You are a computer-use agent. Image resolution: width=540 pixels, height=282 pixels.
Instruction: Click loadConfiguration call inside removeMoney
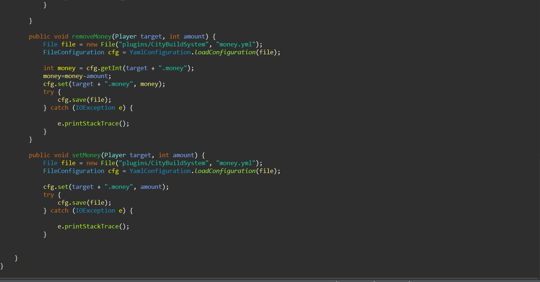225,52
